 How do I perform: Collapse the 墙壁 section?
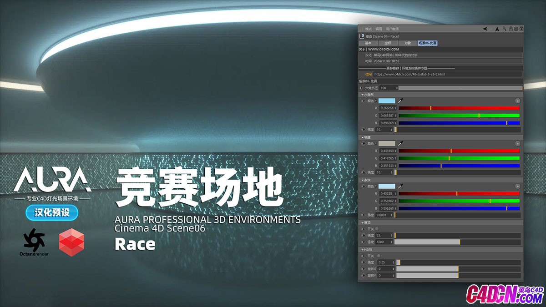(x=363, y=137)
